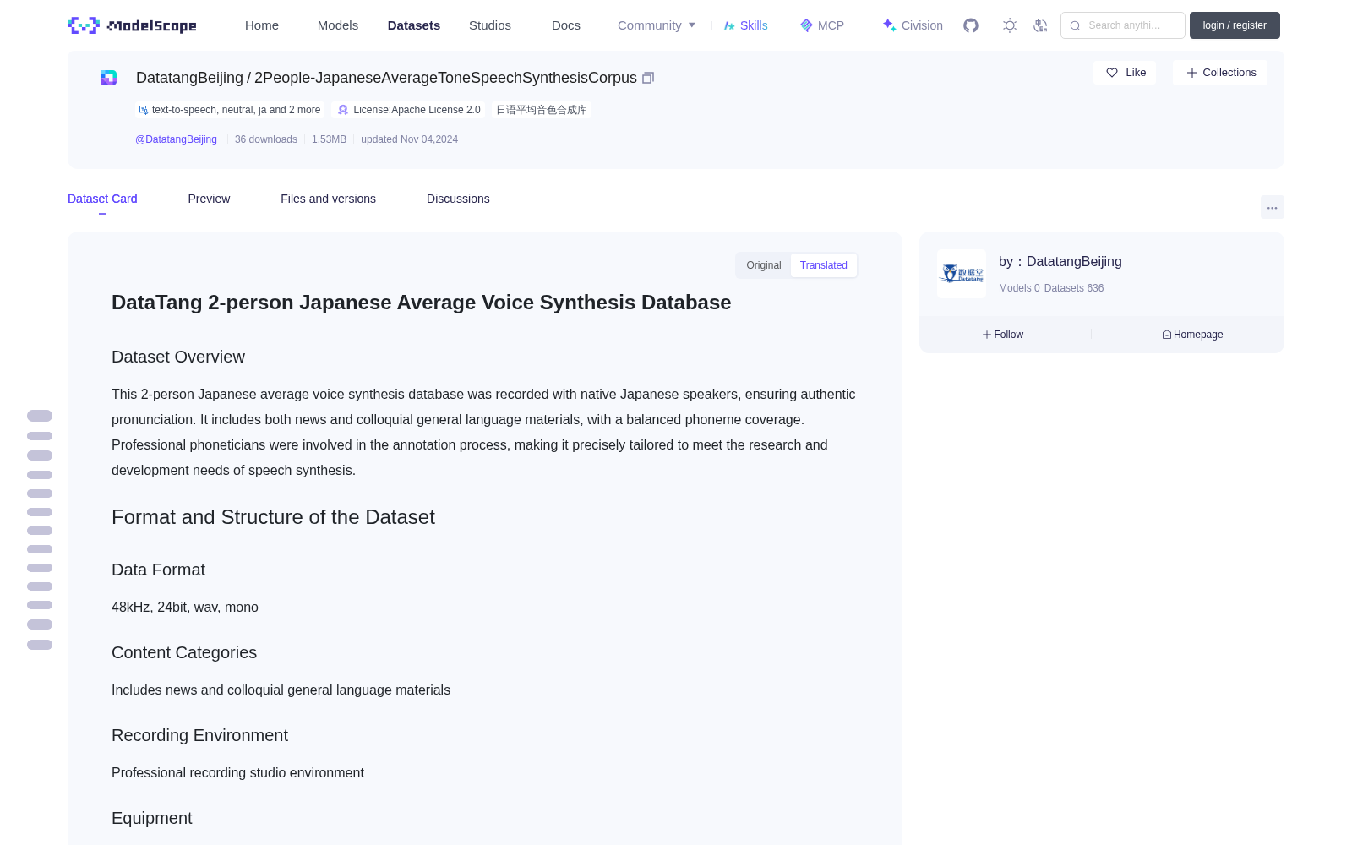
Task: Open the ModelScope logo home link
Action: (x=132, y=25)
